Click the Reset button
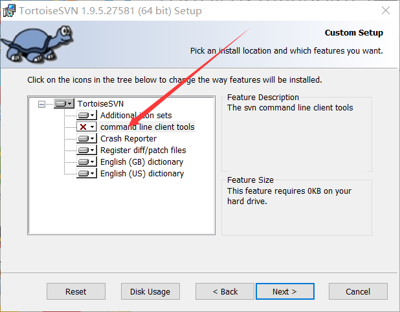The height and width of the screenshot is (312, 400). click(76, 291)
